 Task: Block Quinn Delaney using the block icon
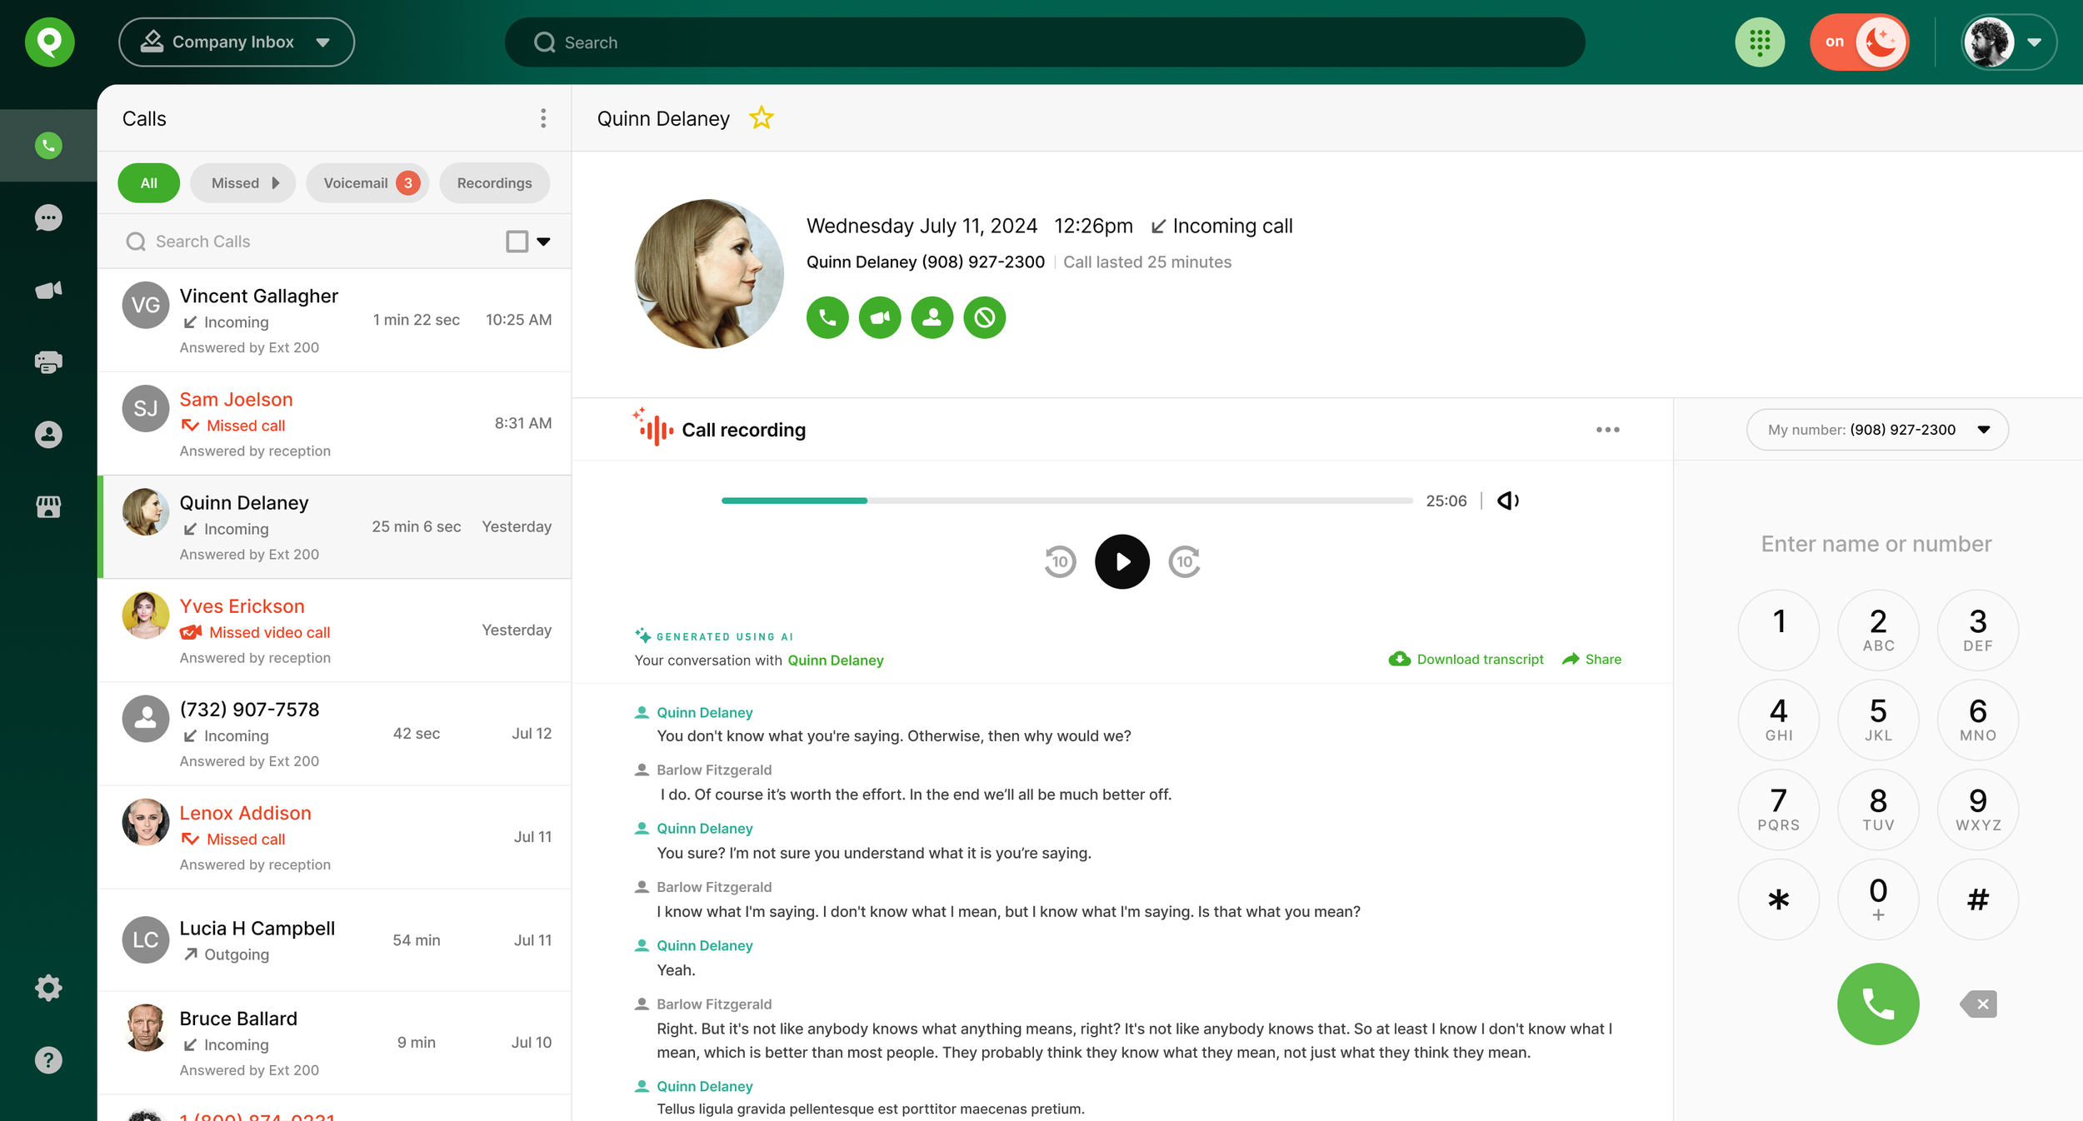tap(985, 317)
